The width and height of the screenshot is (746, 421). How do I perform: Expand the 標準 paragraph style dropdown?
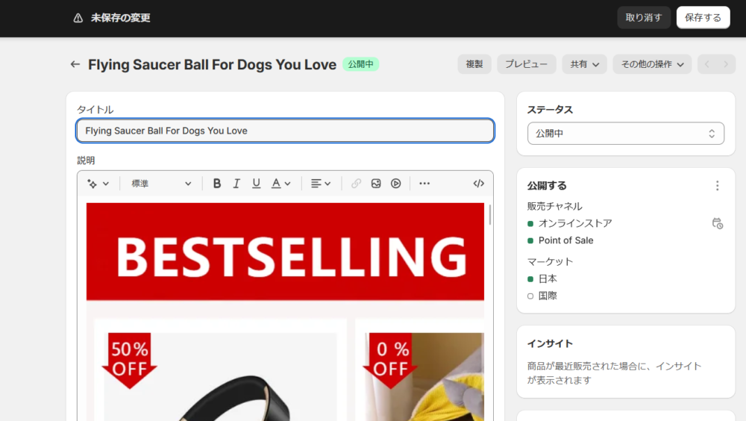pyautogui.click(x=161, y=184)
